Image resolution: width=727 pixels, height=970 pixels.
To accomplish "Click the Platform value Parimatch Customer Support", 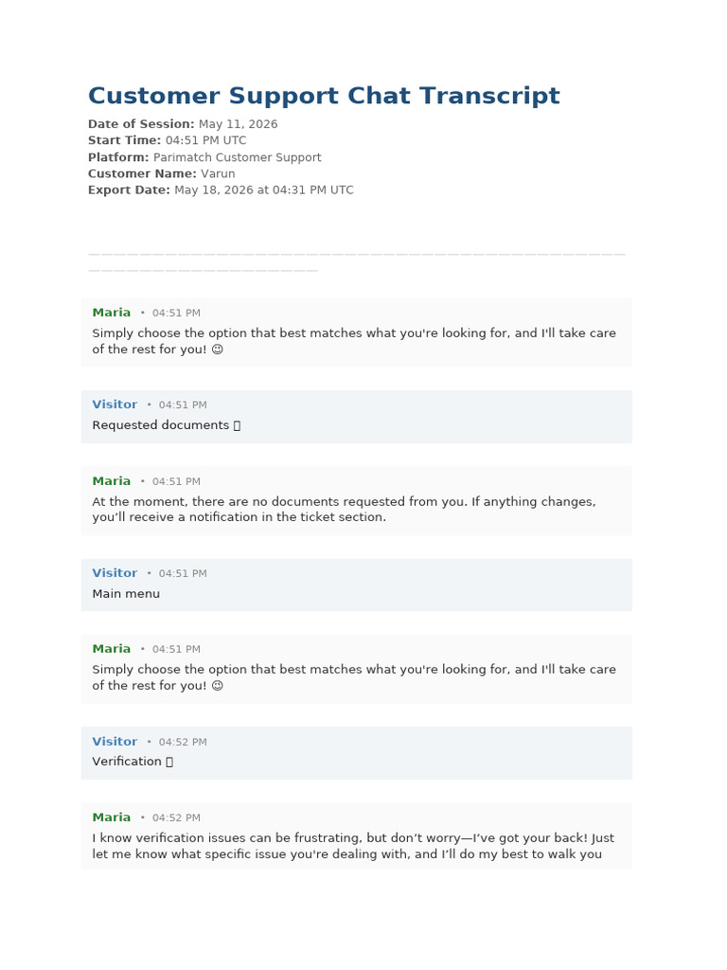I will click(238, 157).
